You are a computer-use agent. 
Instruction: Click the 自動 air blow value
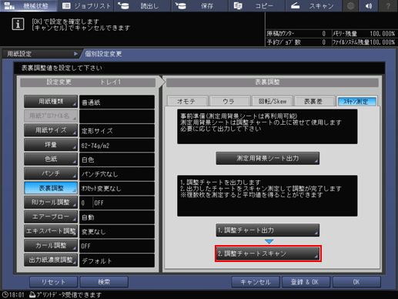point(117,217)
